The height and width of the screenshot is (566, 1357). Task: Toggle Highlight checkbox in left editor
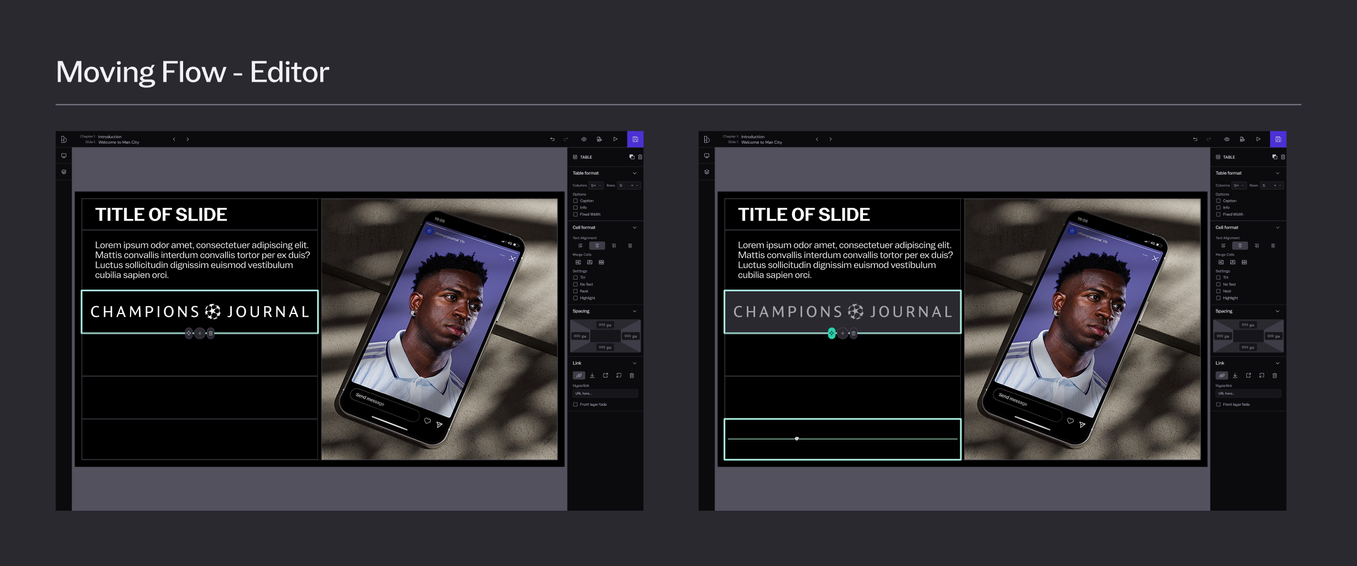575,298
